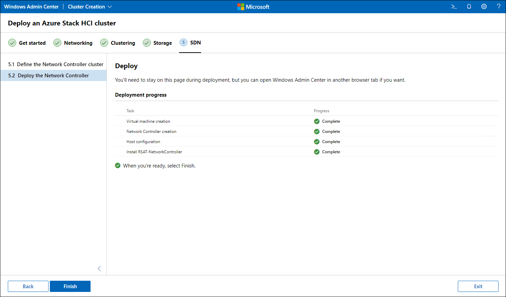
Task: Click the Get started green checkmark icon
Action: pos(12,43)
